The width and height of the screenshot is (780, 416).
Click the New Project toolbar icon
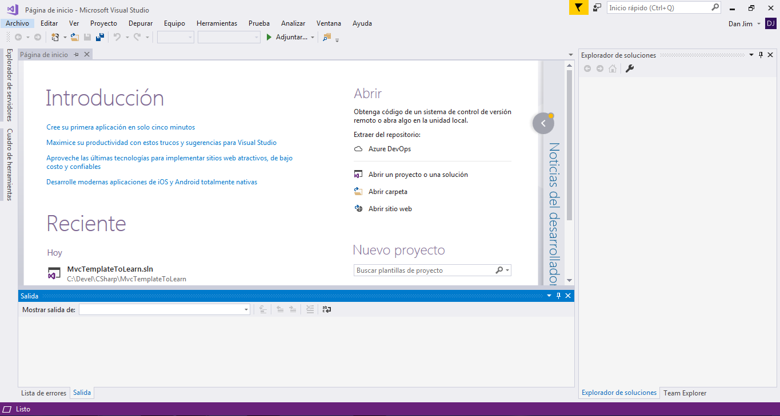pyautogui.click(x=55, y=37)
